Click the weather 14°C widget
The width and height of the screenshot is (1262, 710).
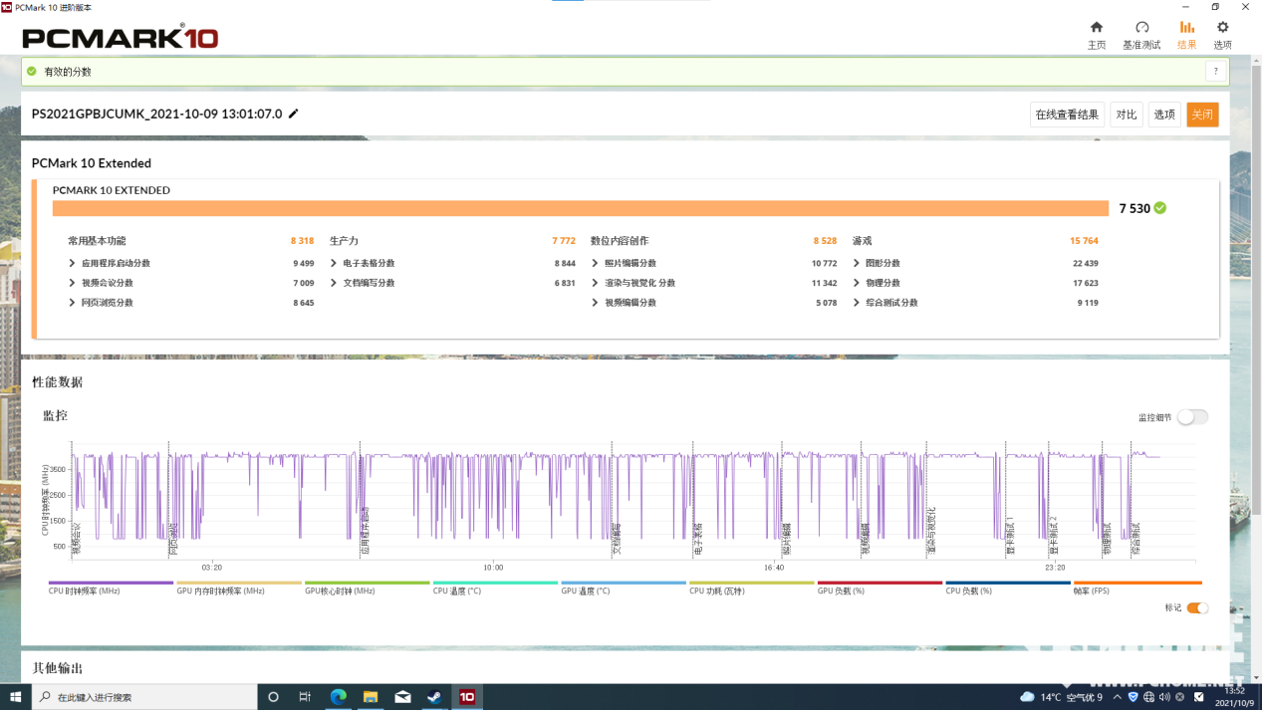(x=1061, y=697)
